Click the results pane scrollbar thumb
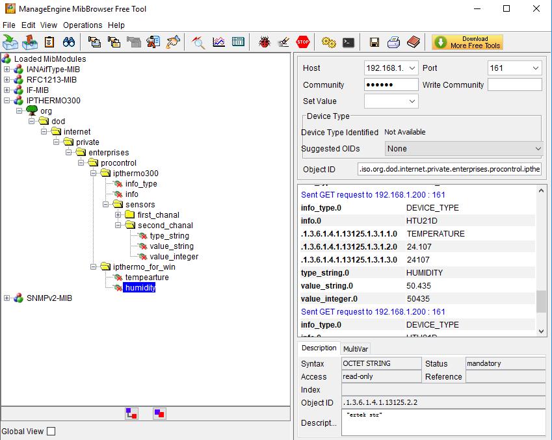The image size is (552, 440). tap(541, 302)
